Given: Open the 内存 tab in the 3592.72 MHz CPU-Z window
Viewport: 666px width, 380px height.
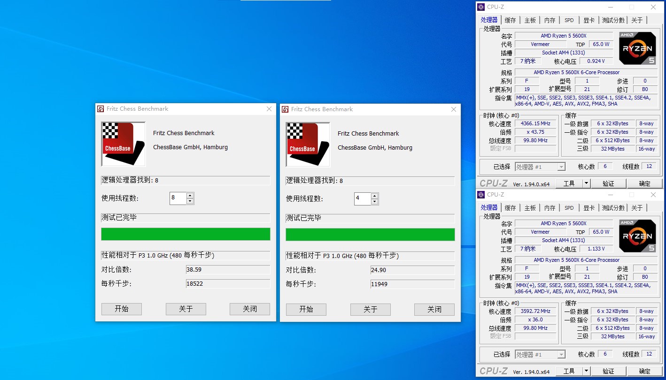Looking at the screenshot, I should coord(550,208).
